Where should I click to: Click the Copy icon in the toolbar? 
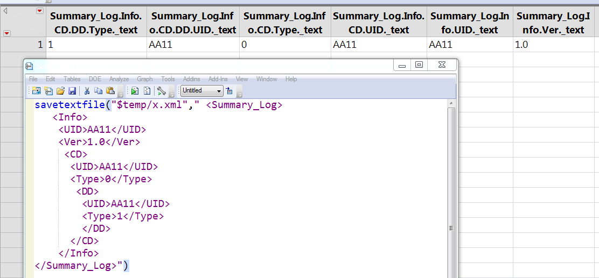(x=98, y=91)
